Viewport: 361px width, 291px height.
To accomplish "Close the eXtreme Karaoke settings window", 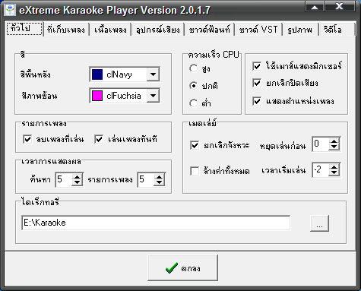I will (340, 6).
